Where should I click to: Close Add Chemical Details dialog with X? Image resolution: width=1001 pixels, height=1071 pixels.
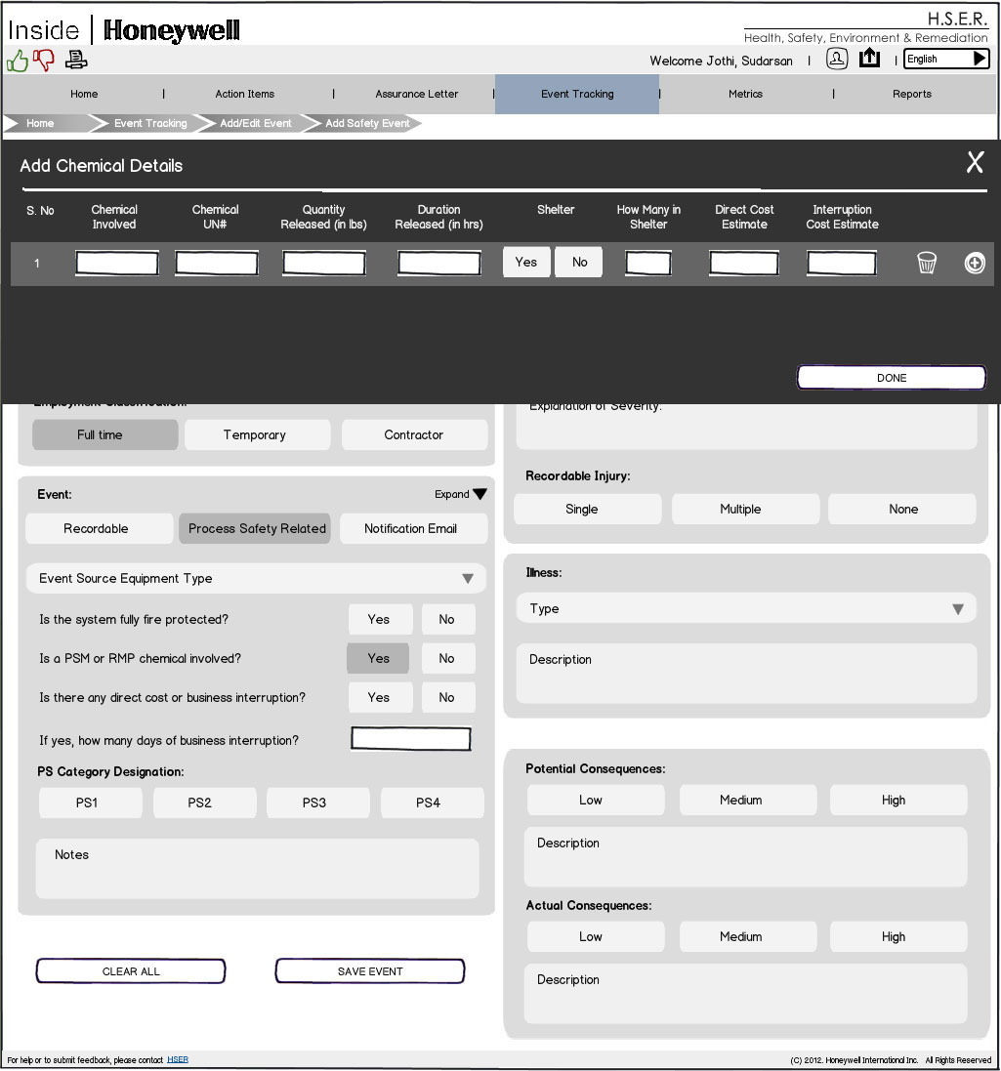[975, 163]
